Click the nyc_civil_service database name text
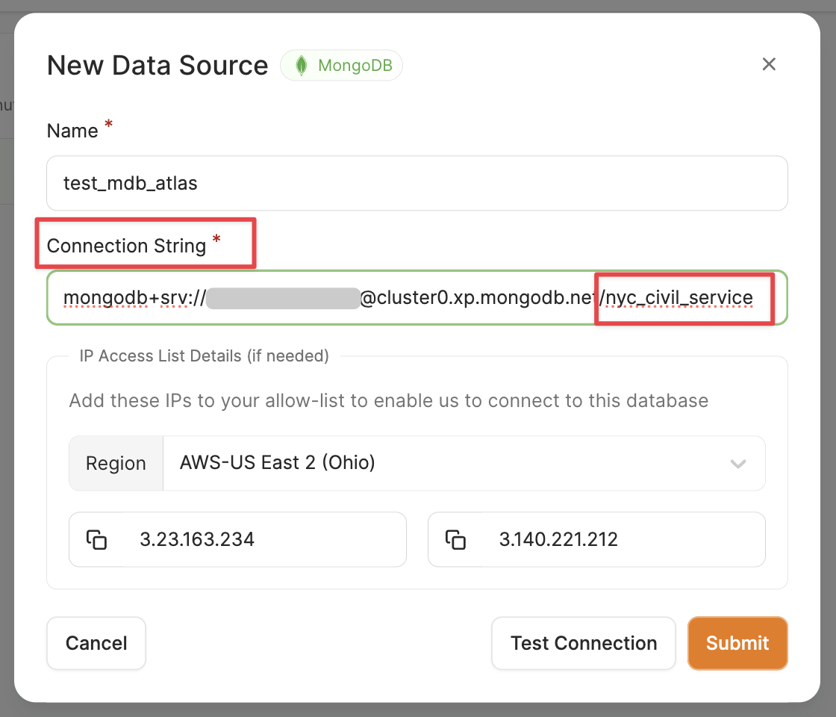The image size is (836, 717). click(x=679, y=298)
